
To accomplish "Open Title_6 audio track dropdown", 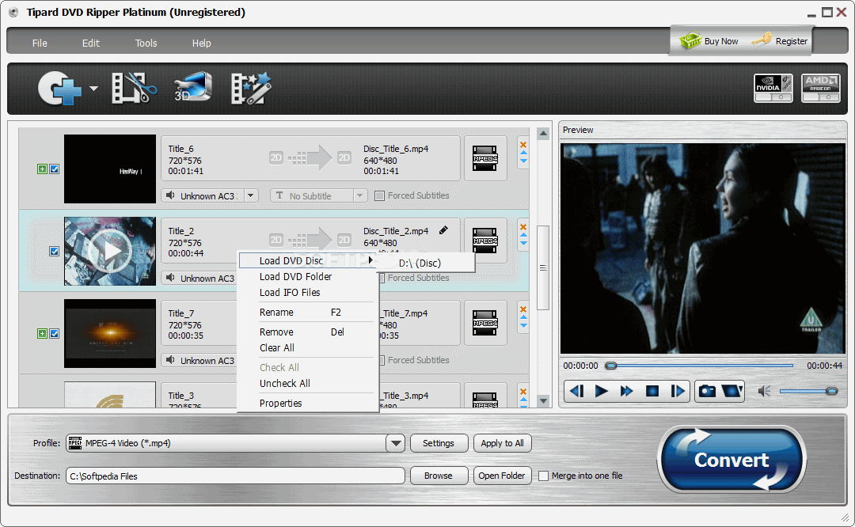I will click(251, 195).
